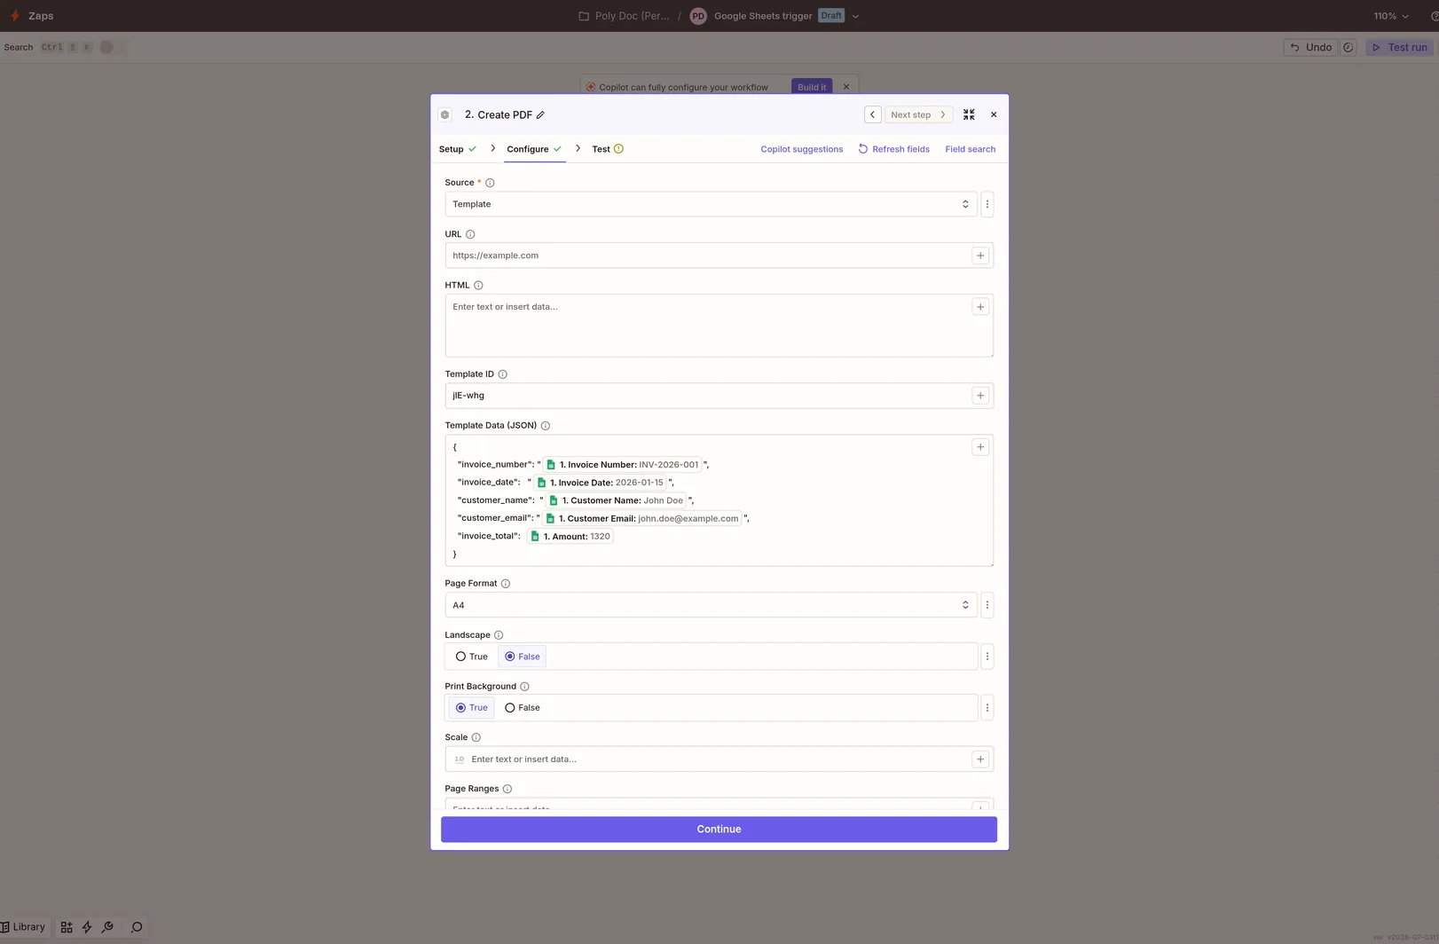Click the lightning bolt icon in bottom toolbar

click(x=87, y=927)
